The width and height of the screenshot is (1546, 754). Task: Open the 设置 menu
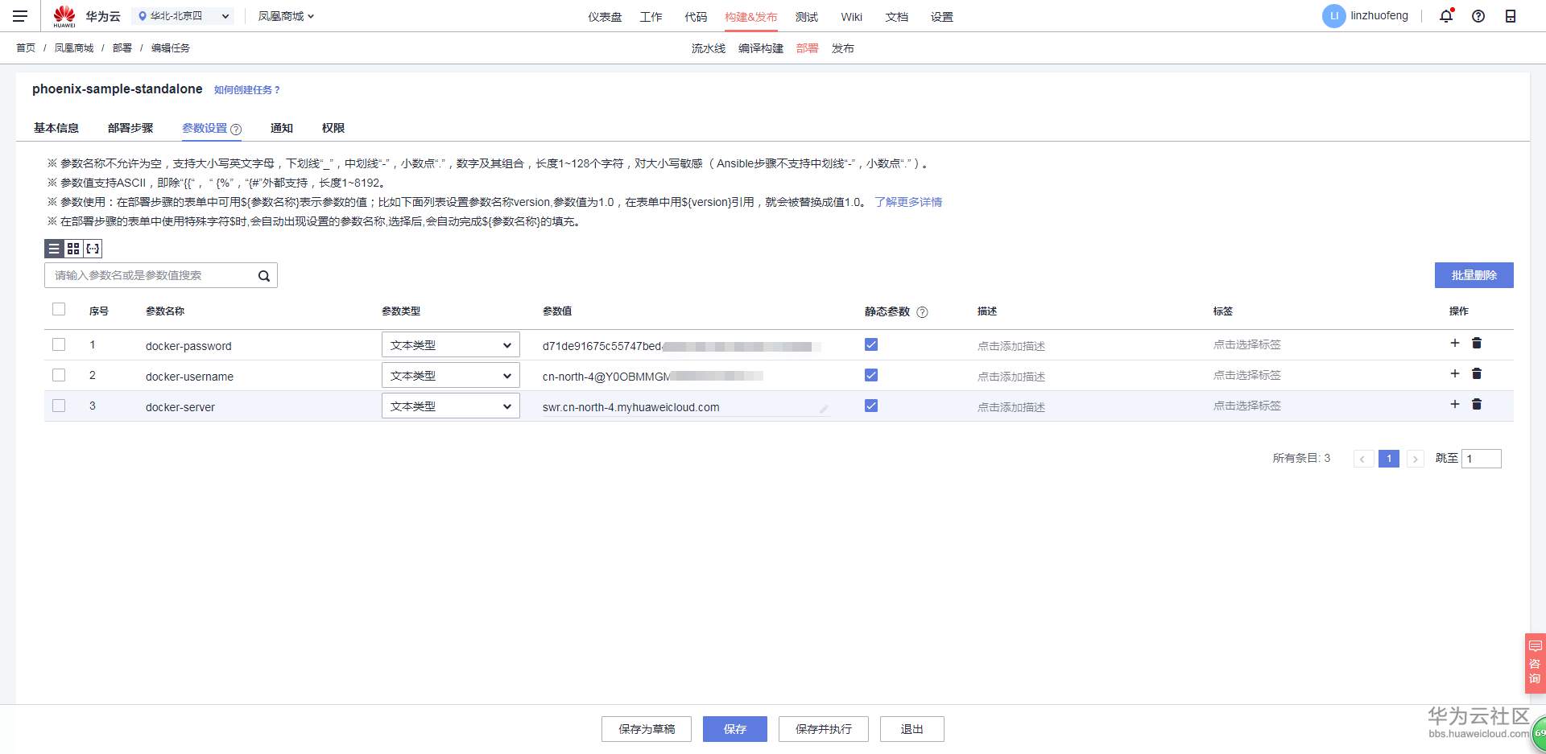(x=941, y=17)
